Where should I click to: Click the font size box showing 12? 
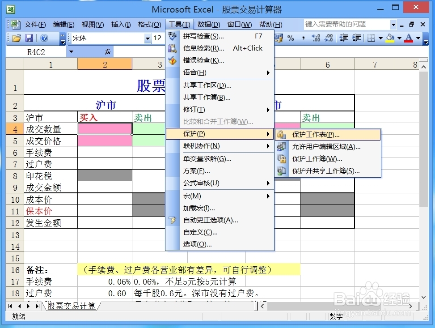click(158, 38)
